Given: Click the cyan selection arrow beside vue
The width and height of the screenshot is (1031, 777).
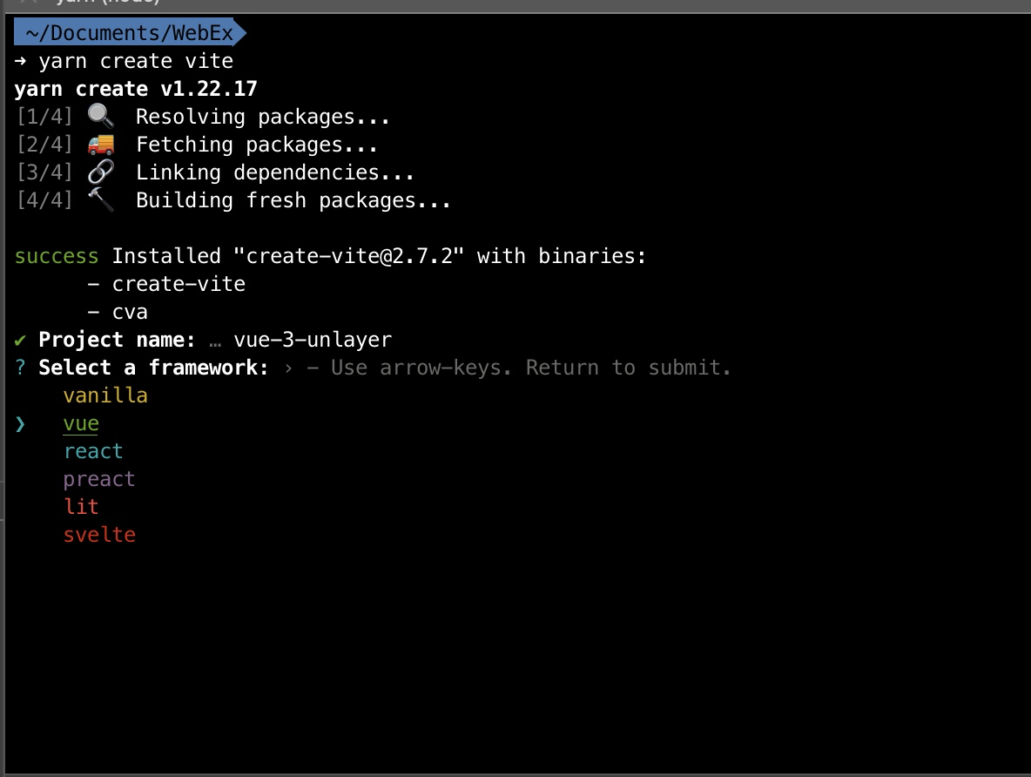Looking at the screenshot, I should 20,423.
